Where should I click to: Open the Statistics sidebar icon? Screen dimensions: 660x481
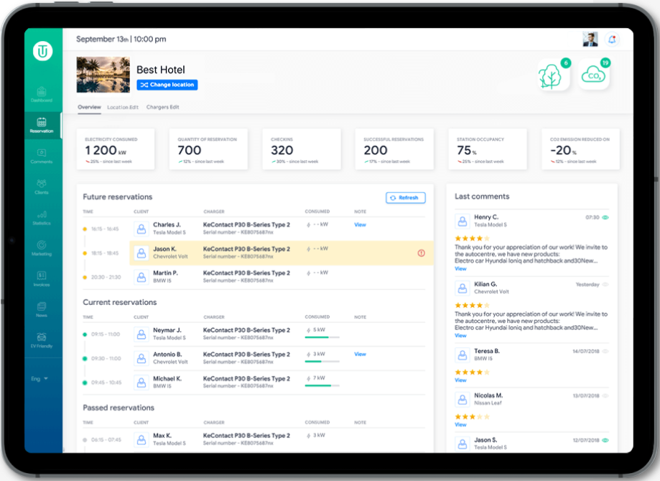point(42,216)
